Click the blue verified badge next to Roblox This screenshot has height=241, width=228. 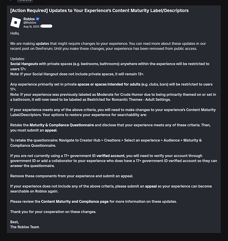click(38, 19)
